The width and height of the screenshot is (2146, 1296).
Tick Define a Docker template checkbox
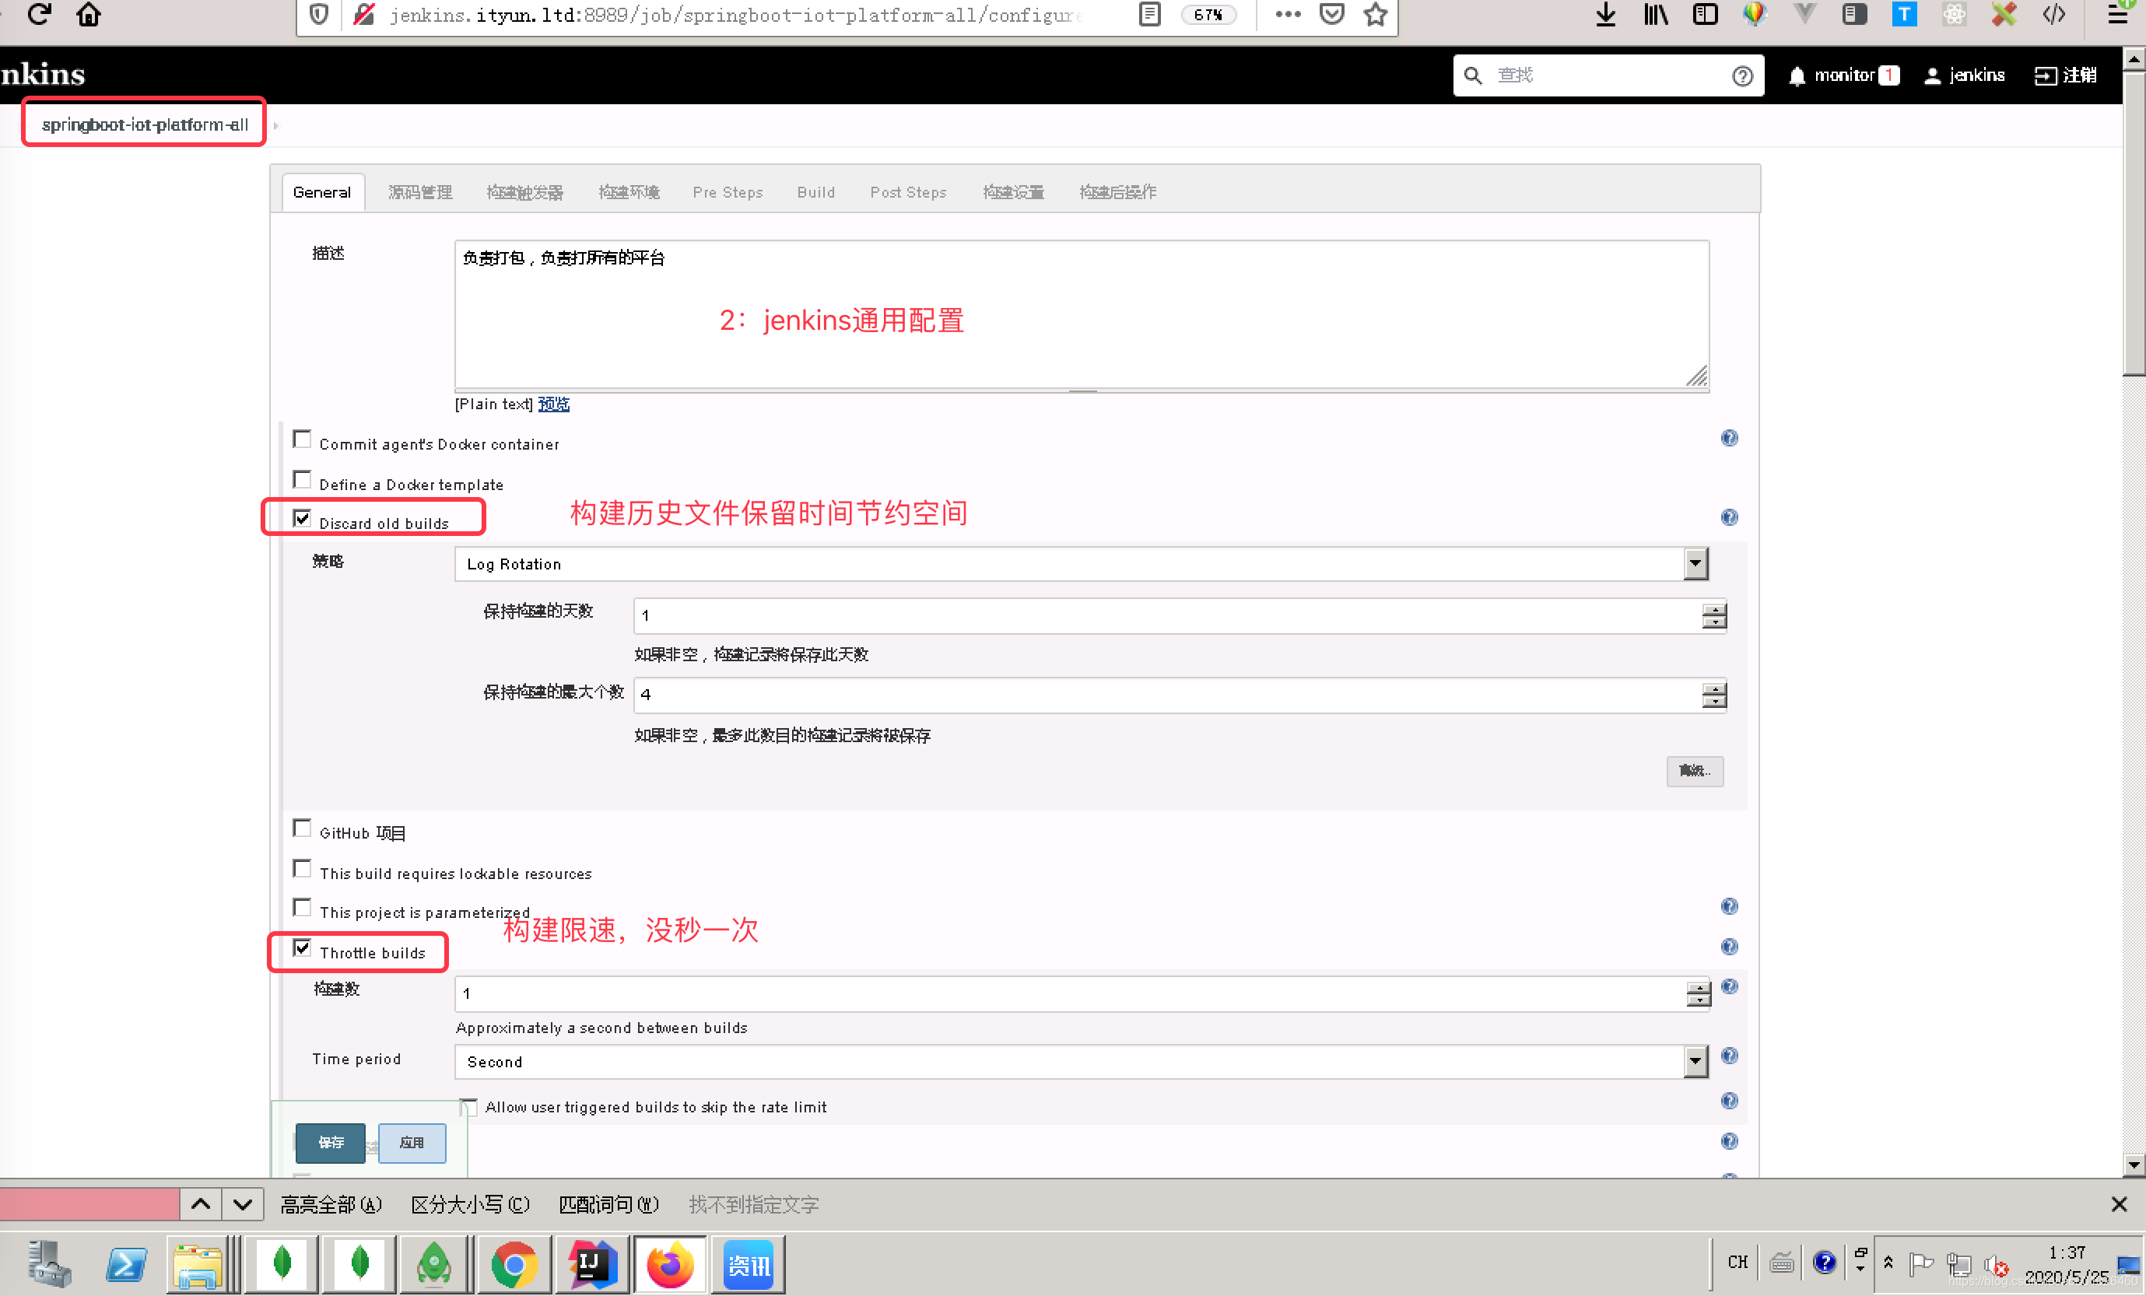[x=302, y=480]
